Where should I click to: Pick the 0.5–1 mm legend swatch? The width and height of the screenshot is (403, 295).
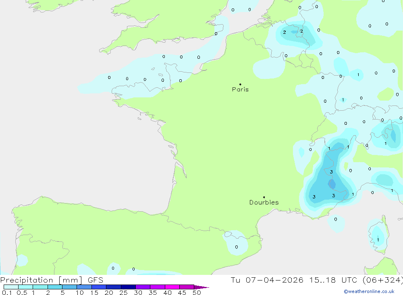(x=26, y=287)
